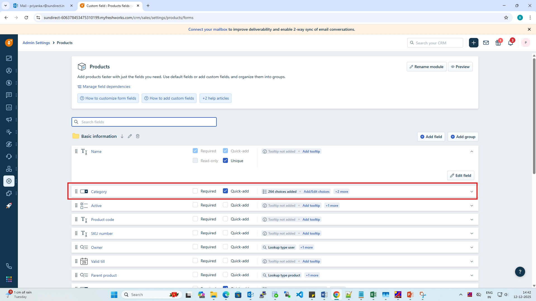Viewport: 536px width, 301px height.
Task: Click Add group button
Action: (x=463, y=137)
